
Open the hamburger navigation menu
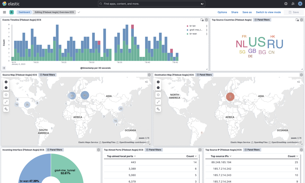click(4, 12)
